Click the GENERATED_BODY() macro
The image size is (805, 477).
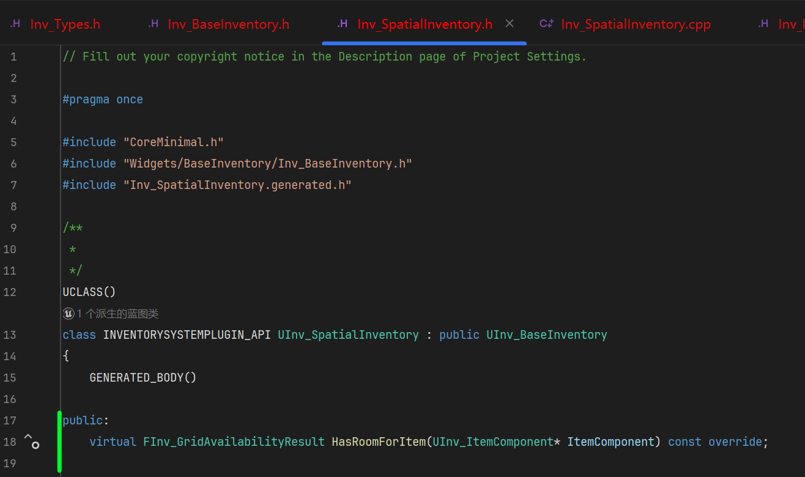143,377
